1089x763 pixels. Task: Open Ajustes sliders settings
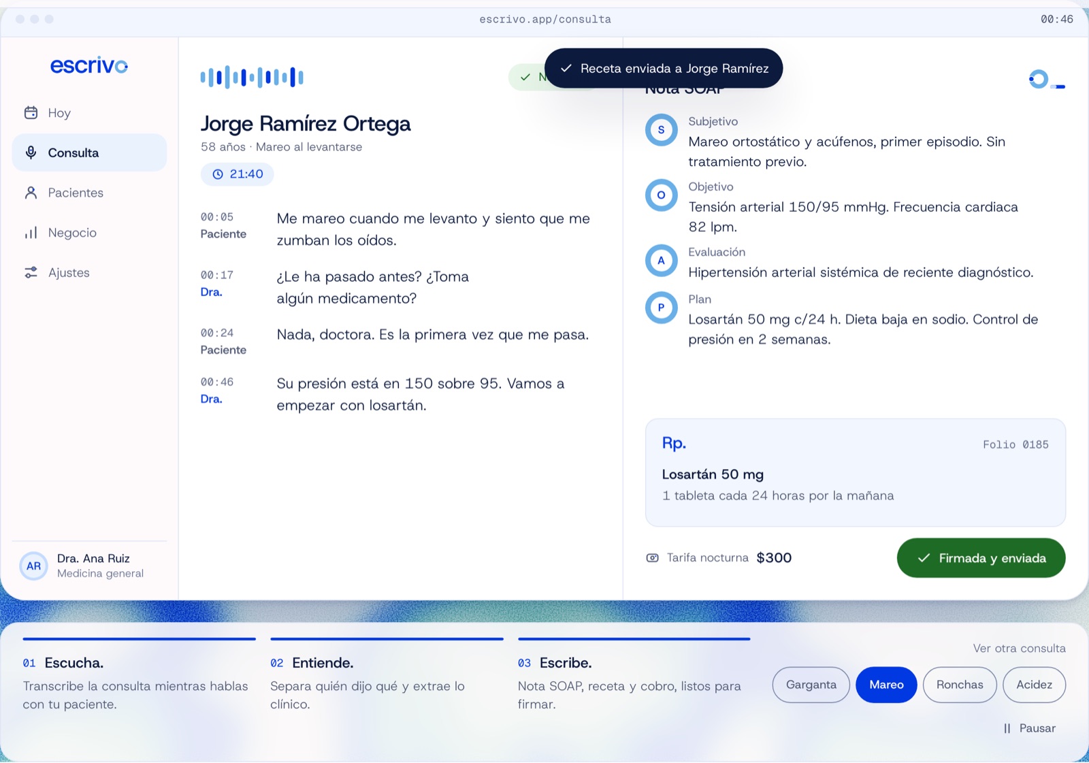(89, 272)
